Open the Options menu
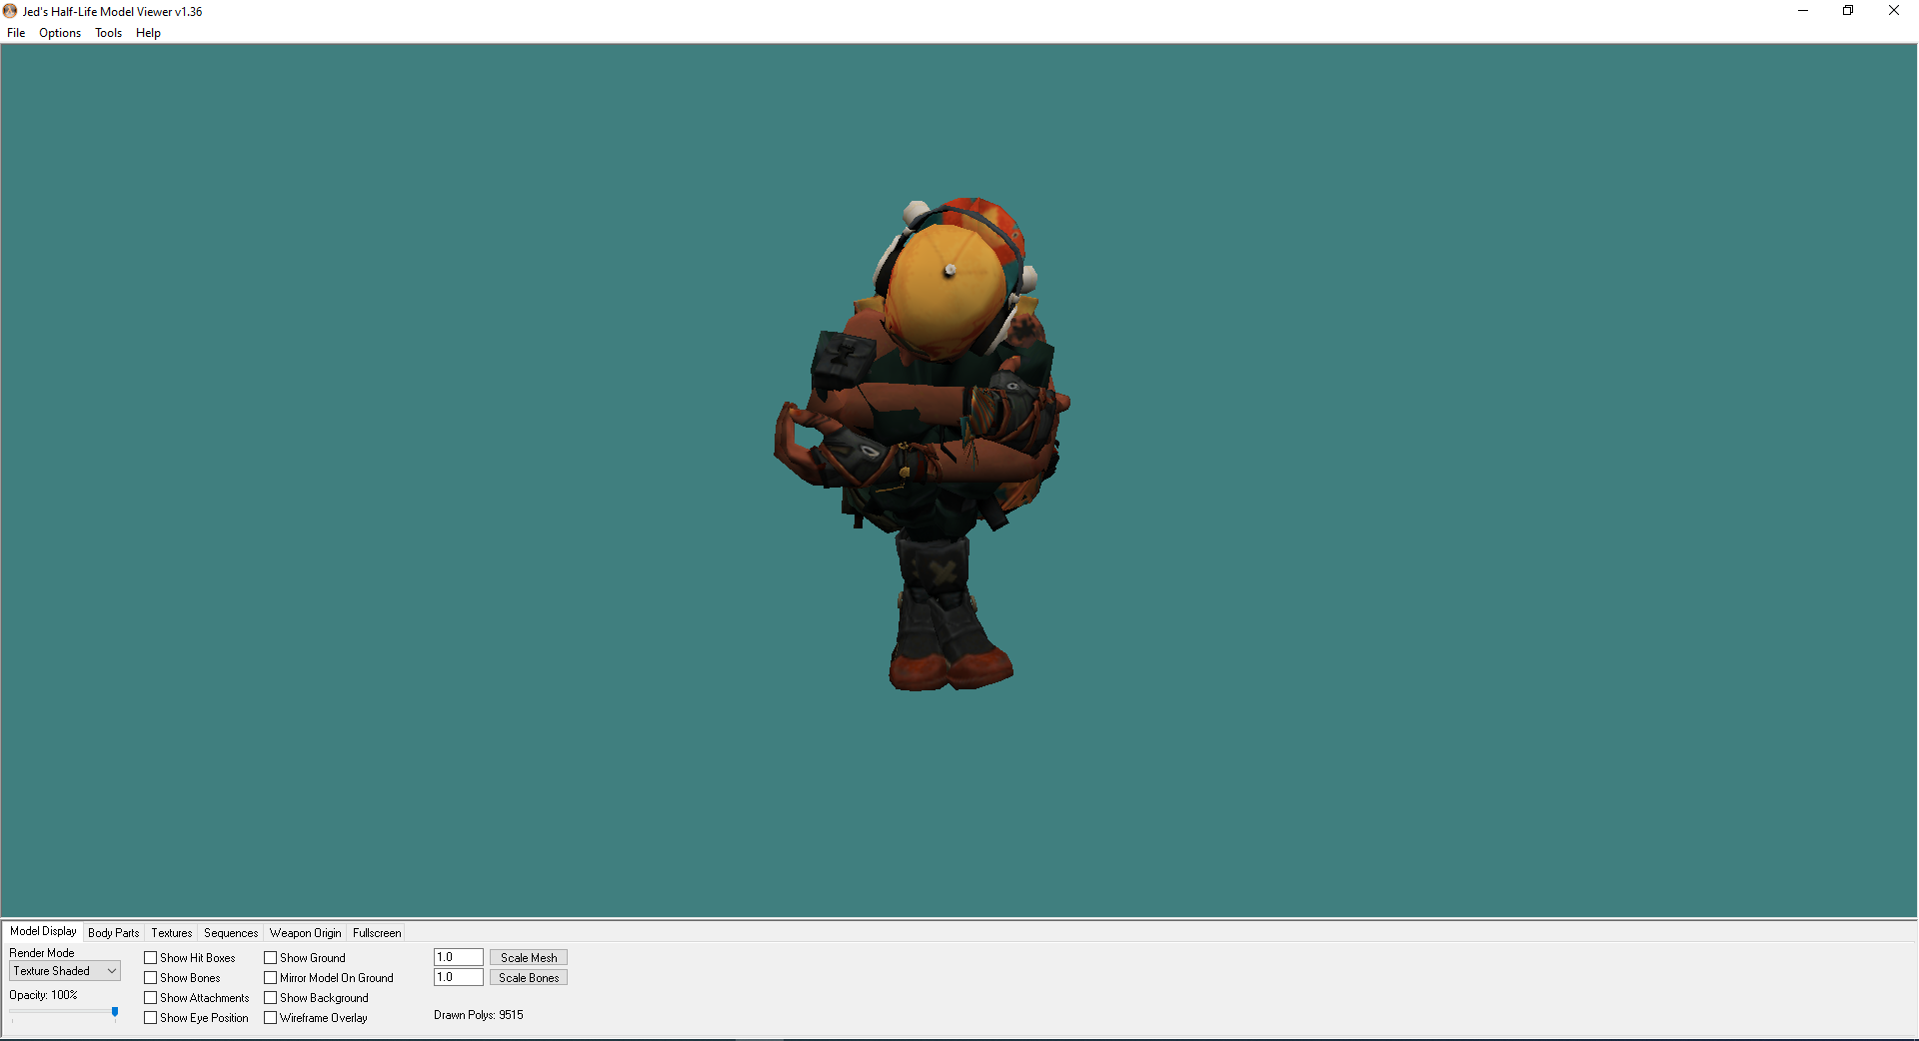The height and width of the screenshot is (1041, 1919). pos(60,33)
